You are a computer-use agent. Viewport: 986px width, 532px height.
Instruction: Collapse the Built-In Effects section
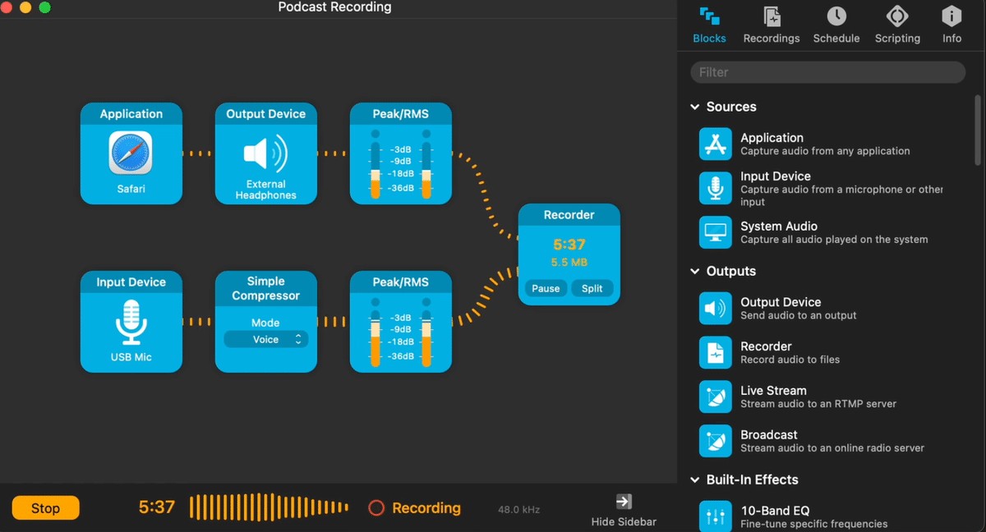(695, 479)
